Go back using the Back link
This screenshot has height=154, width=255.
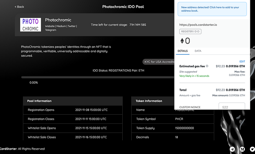click(19, 7)
